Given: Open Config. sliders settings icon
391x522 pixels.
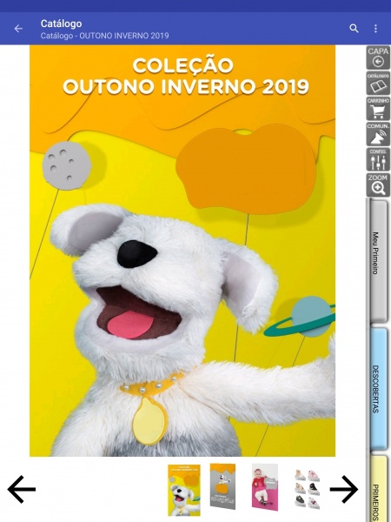Looking at the screenshot, I should pos(378,159).
